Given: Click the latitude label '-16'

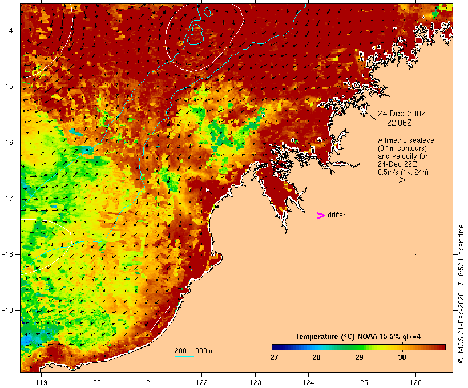Looking at the screenshot, I should [7, 143].
